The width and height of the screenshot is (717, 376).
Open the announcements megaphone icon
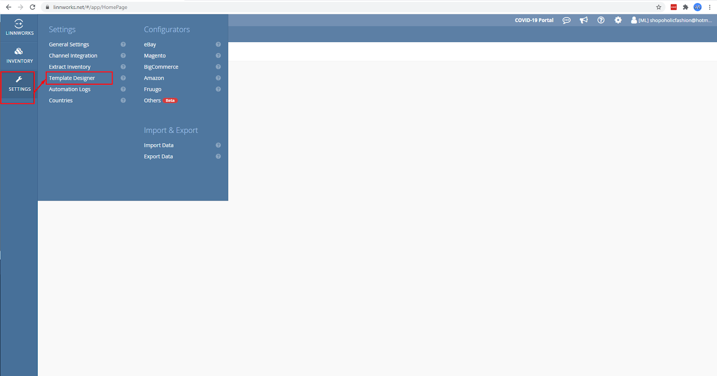pos(583,20)
